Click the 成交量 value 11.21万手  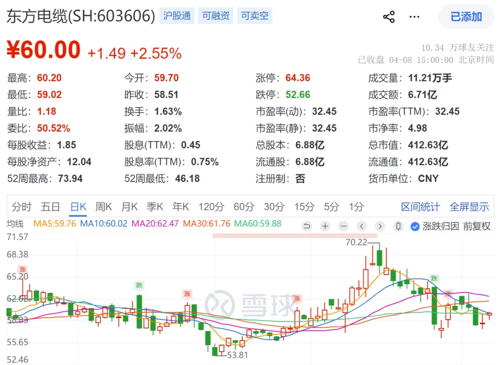430,78
